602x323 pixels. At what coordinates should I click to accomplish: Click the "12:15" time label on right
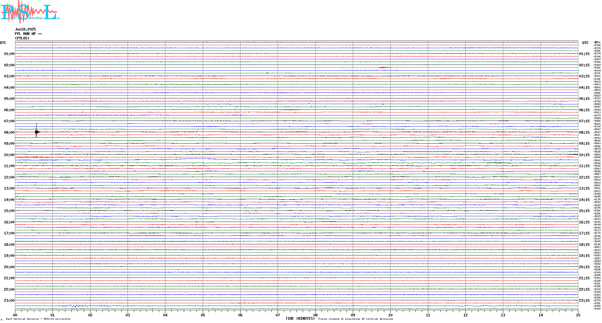pyautogui.click(x=584, y=177)
